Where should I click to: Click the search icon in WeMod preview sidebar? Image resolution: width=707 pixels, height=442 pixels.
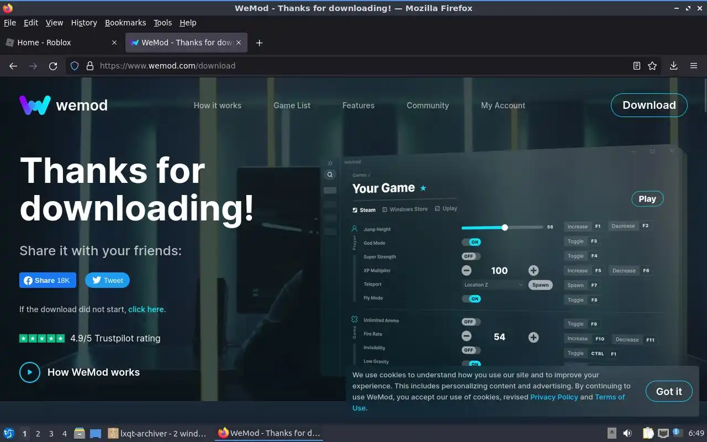click(x=330, y=175)
